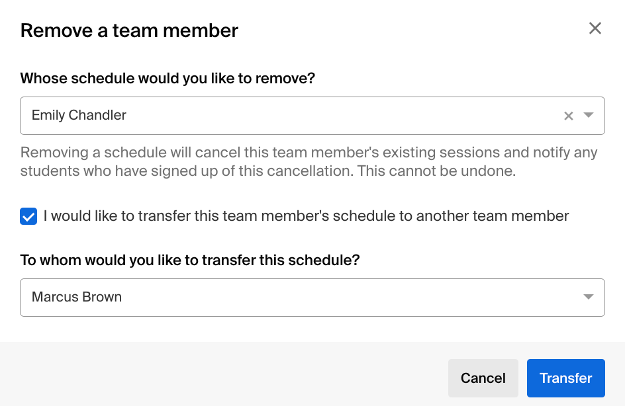Dismiss the dialog using the top-right X

click(595, 28)
